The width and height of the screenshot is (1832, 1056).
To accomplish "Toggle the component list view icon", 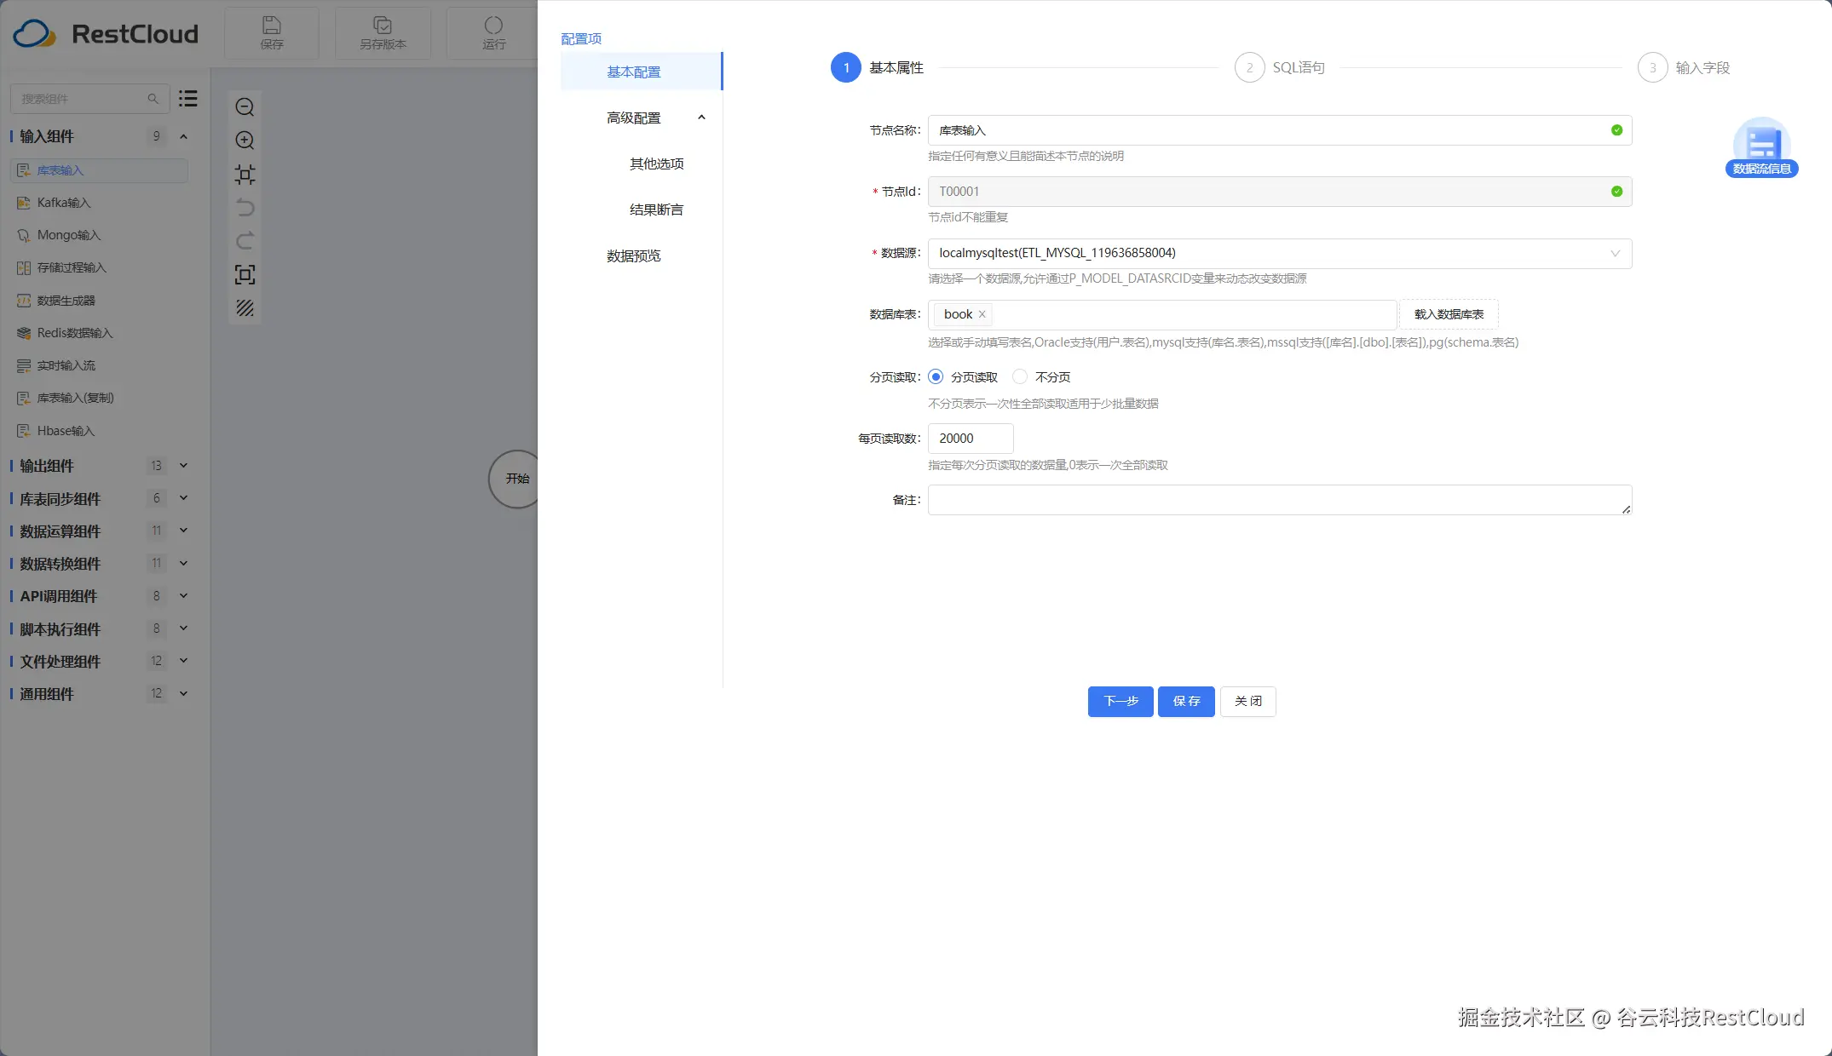I will (x=188, y=99).
